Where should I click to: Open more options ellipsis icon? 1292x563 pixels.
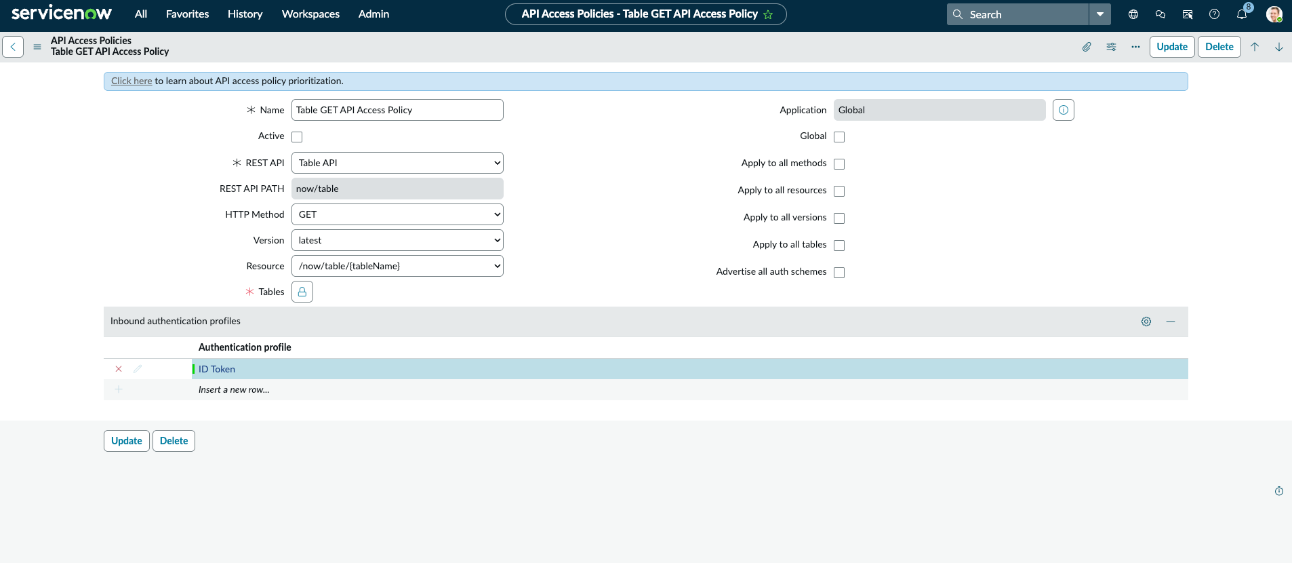[x=1135, y=47]
